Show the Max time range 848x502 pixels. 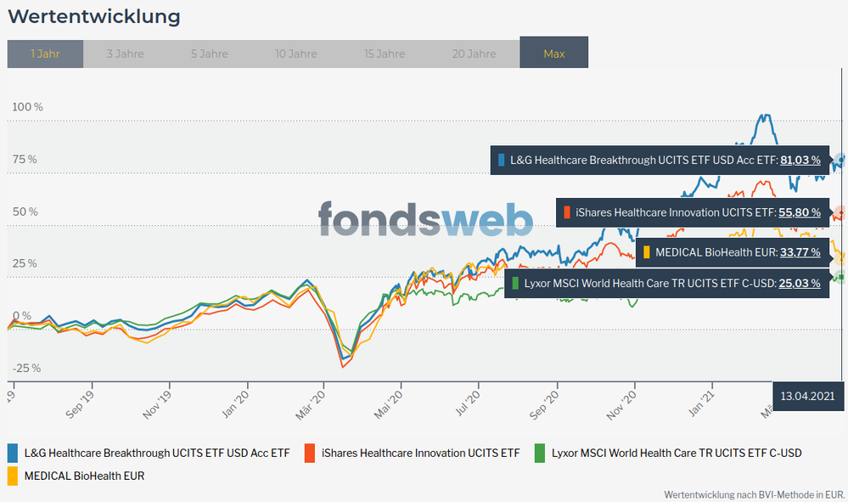coord(553,53)
